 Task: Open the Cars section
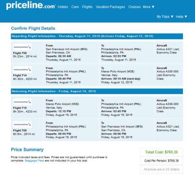point(75,7)
